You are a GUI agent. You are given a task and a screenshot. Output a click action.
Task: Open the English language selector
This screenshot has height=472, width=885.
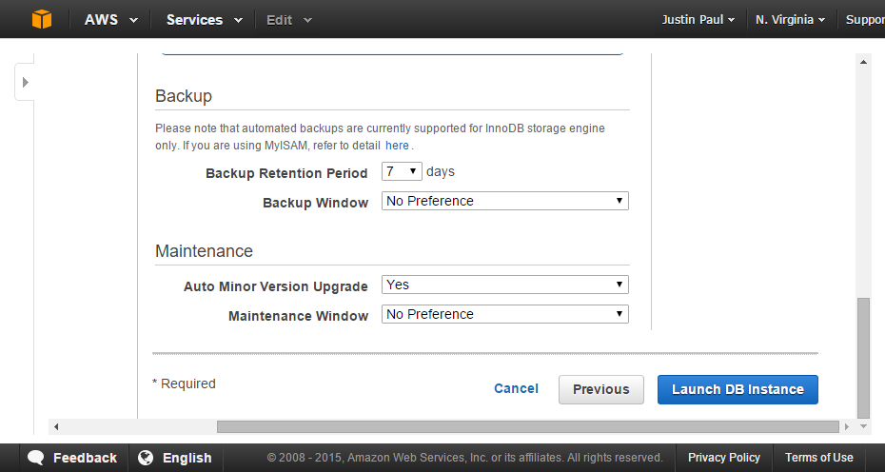coord(175,458)
